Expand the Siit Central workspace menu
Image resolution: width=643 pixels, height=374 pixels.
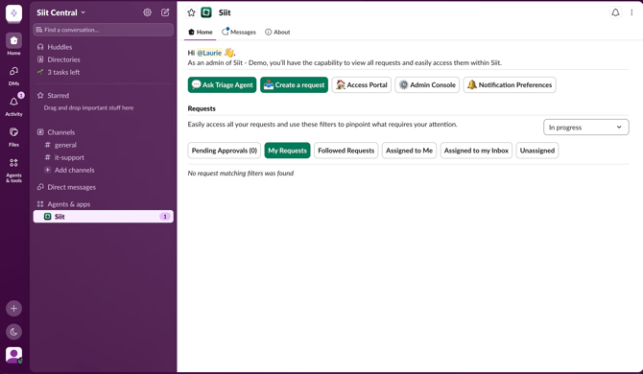coord(61,12)
